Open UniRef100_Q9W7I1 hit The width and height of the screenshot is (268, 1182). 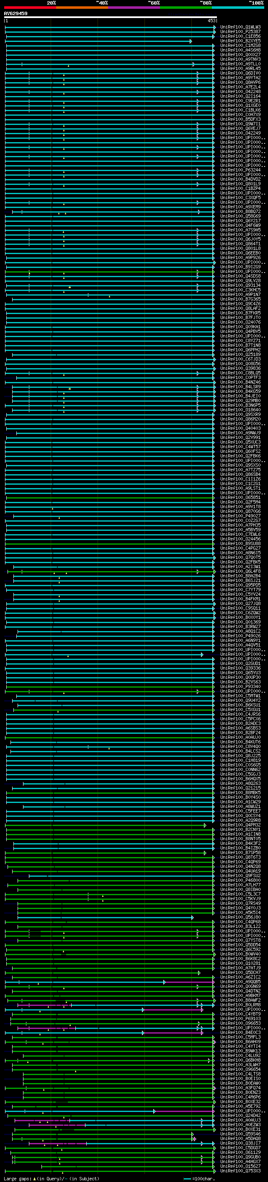(240, 124)
